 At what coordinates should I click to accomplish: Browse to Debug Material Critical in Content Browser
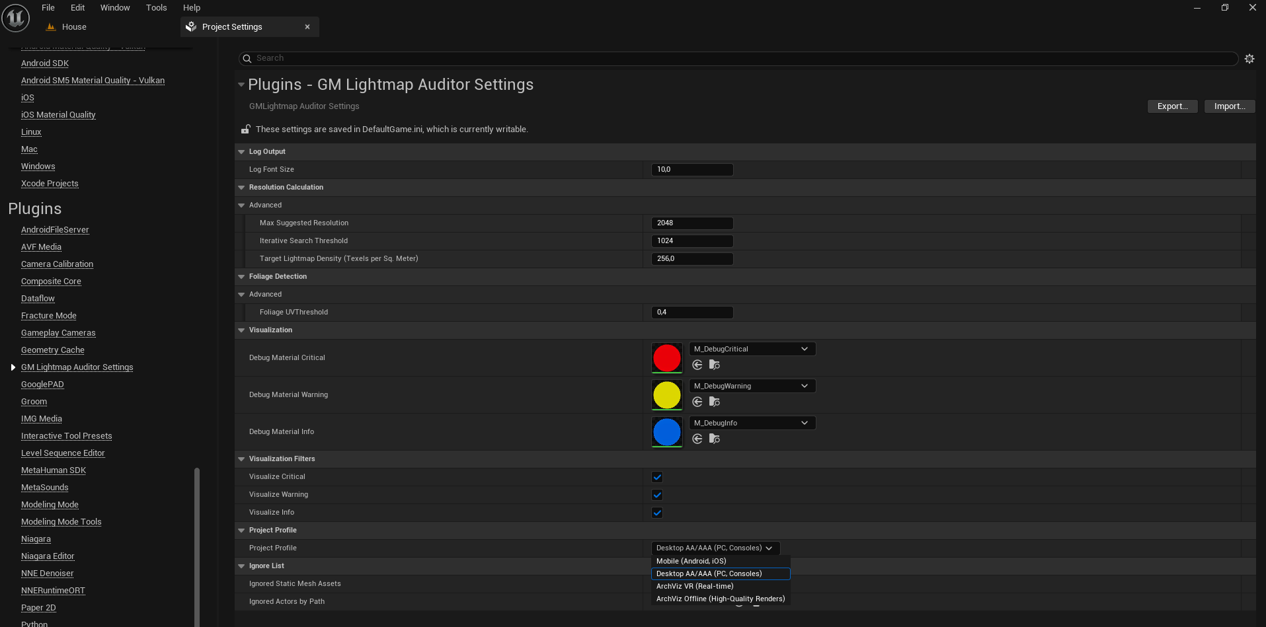click(x=714, y=365)
